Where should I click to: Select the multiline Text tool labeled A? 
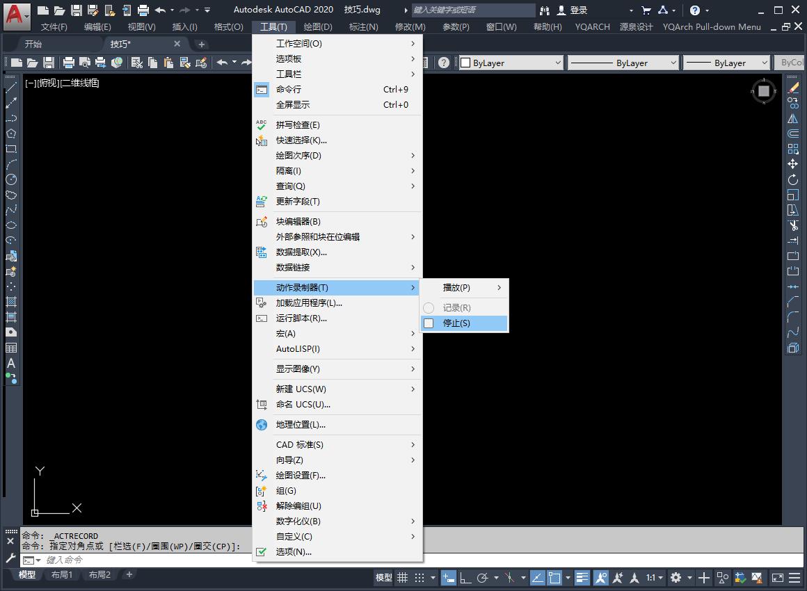(10, 361)
